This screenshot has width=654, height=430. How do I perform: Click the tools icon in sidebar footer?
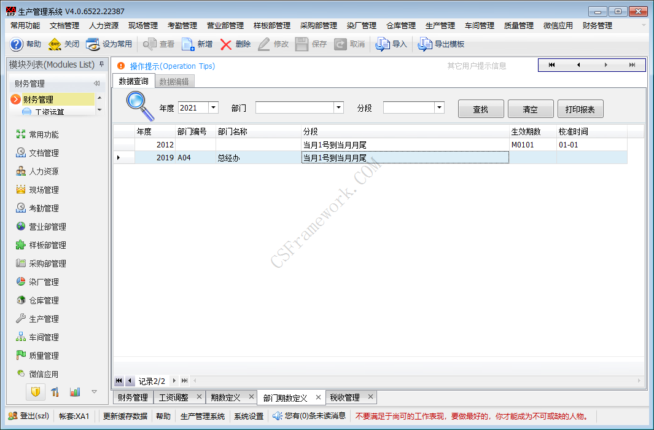(x=55, y=392)
